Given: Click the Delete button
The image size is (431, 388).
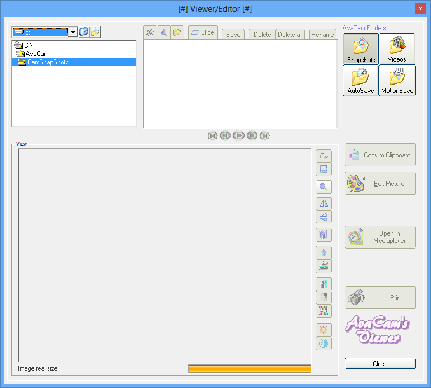Looking at the screenshot, I should 262,34.
